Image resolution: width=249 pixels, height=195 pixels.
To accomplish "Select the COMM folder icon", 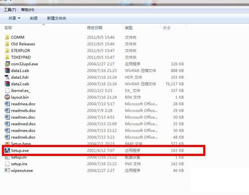I will click(7, 37).
